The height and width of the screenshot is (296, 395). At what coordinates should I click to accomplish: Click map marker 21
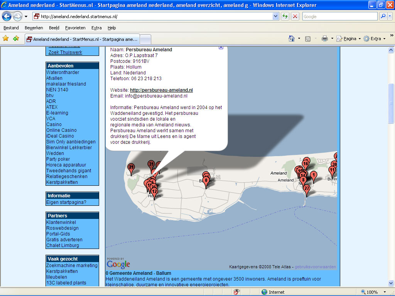tap(131, 167)
